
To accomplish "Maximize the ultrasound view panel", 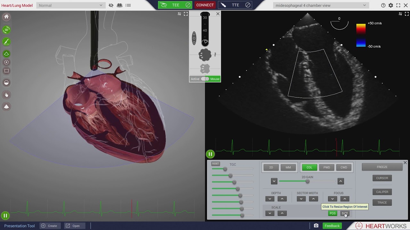I will click(x=407, y=14).
